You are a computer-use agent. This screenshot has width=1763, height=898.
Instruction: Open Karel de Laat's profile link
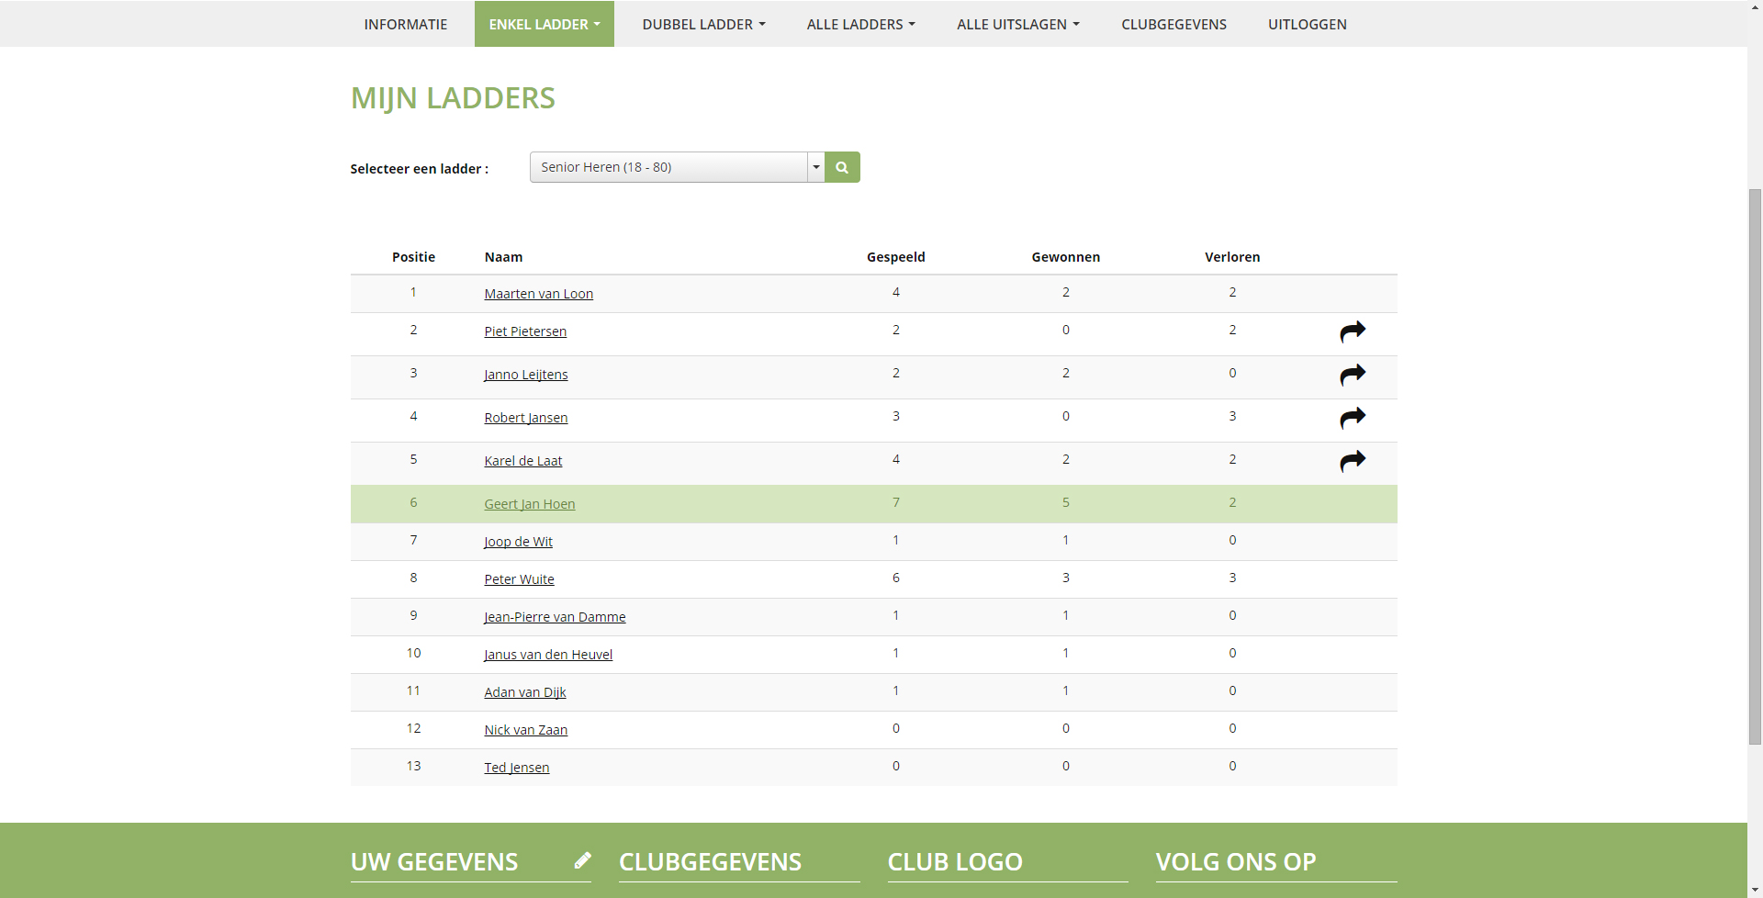click(x=523, y=461)
